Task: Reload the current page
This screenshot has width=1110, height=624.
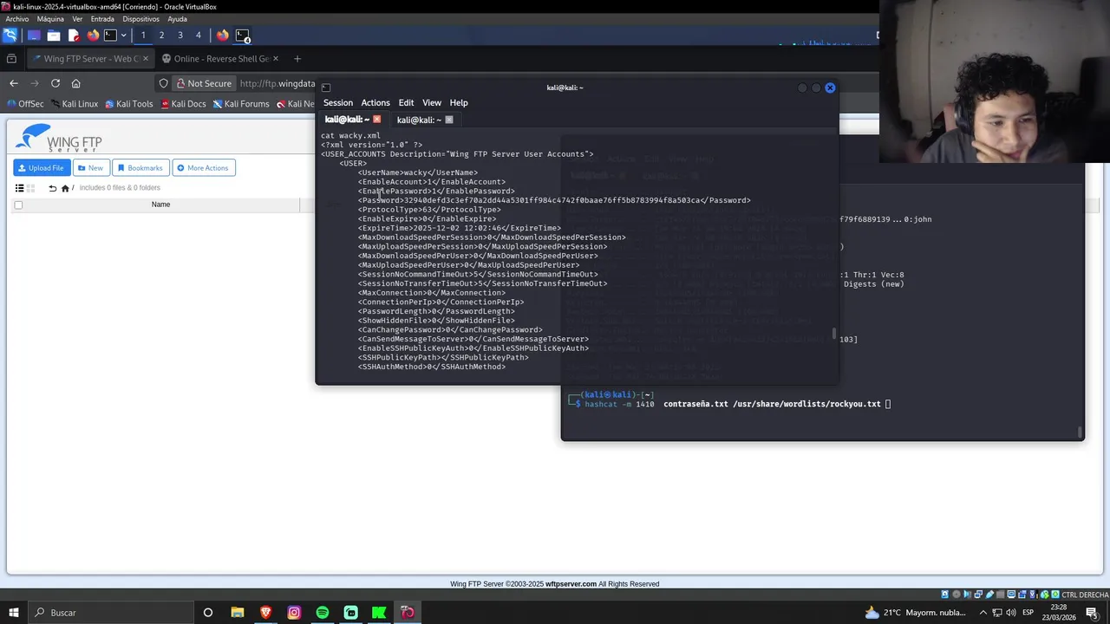Action: [x=55, y=83]
